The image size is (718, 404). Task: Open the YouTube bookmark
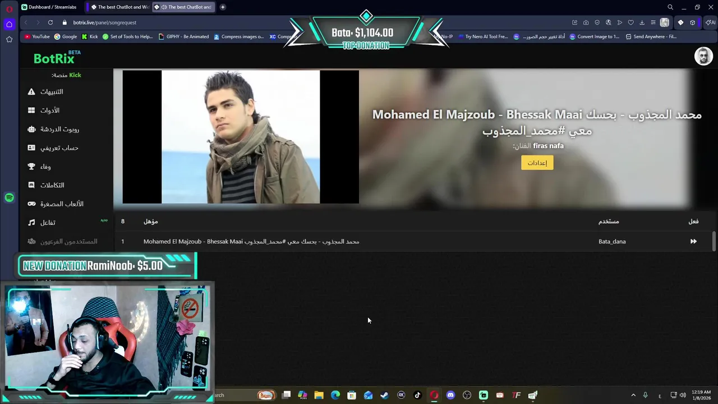37,36
